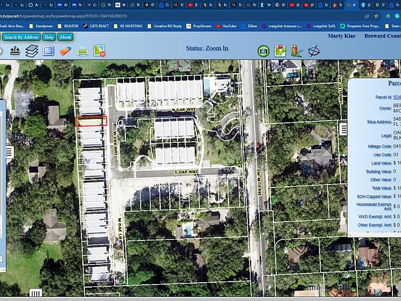Click the eraser clear graphics tool
Viewport: 401px width, 301px height.
click(x=65, y=51)
